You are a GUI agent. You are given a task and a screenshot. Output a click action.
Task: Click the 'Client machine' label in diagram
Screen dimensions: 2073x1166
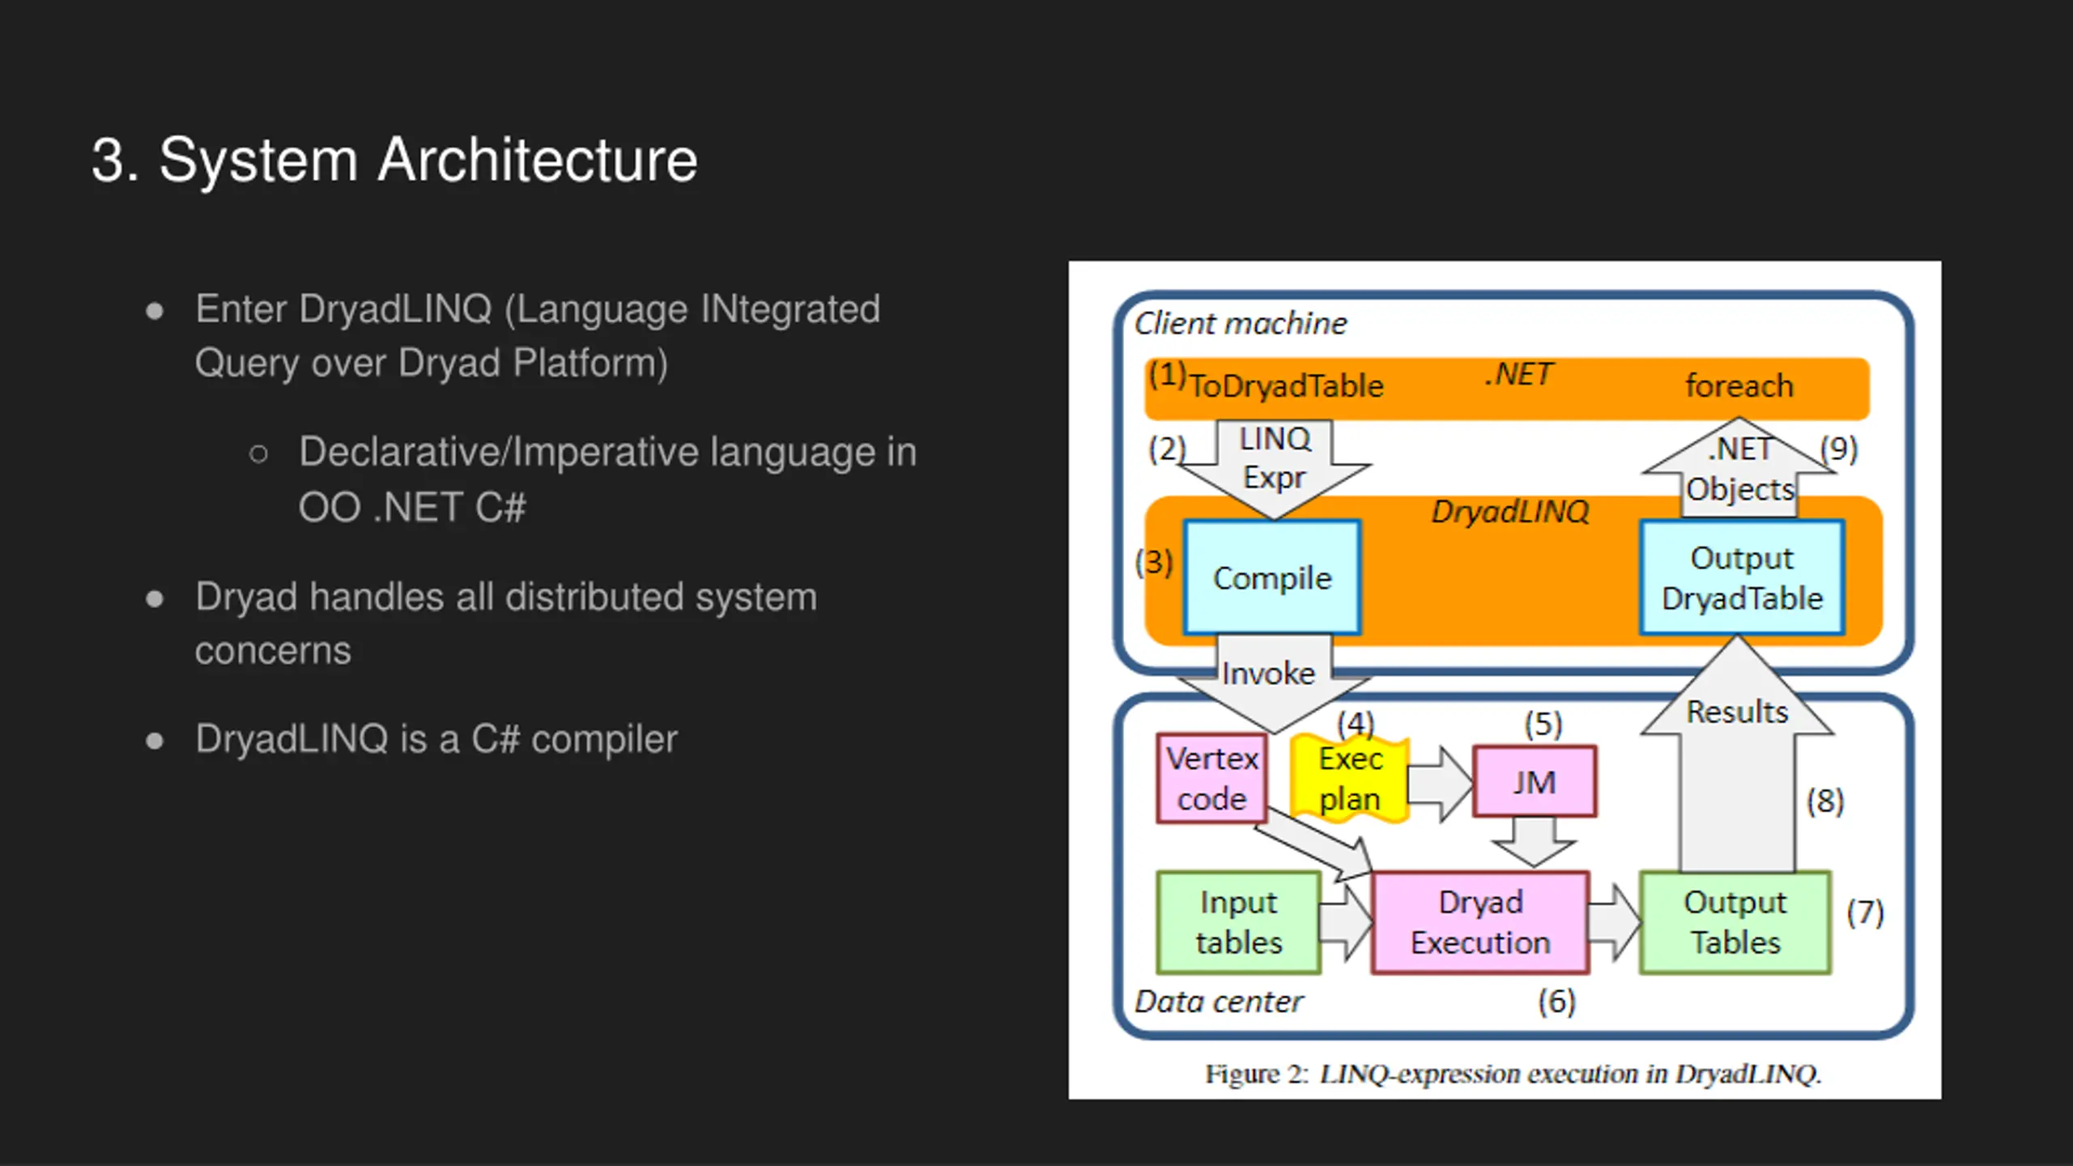point(1240,323)
